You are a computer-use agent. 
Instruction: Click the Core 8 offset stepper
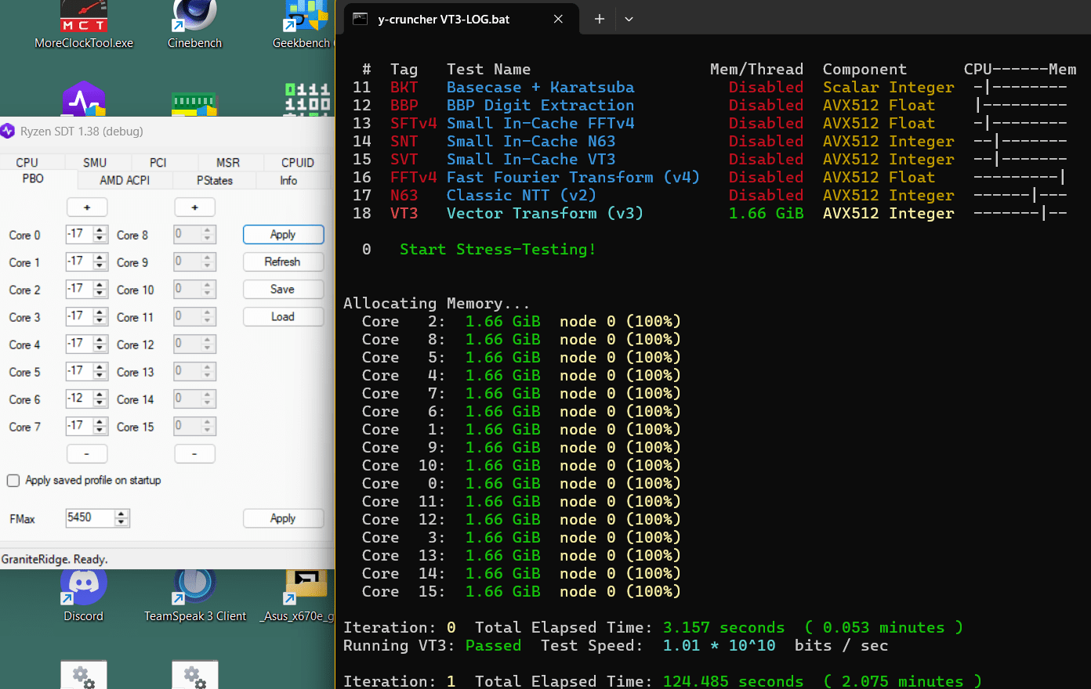pos(208,234)
